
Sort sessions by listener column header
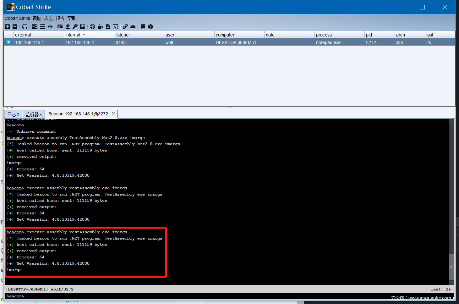click(x=139, y=35)
